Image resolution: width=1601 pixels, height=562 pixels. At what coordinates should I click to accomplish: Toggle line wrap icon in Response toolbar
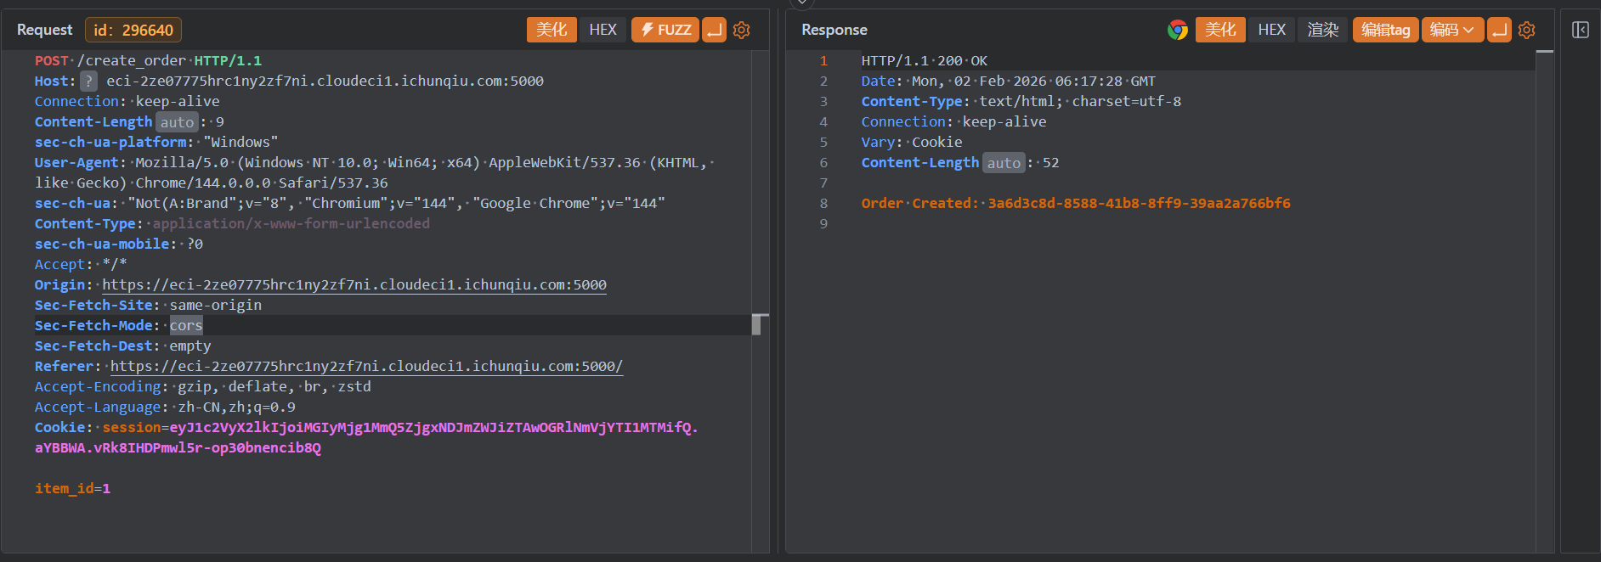[x=1499, y=30]
